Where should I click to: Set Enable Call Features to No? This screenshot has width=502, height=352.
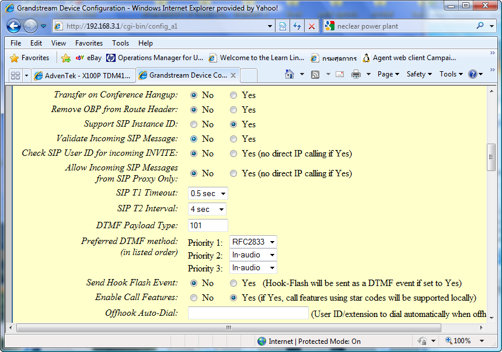194,298
